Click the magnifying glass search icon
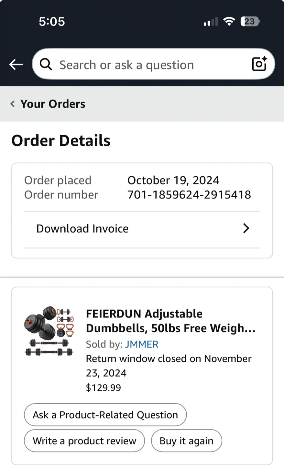Screen dimensions: 284x465 click(46, 64)
